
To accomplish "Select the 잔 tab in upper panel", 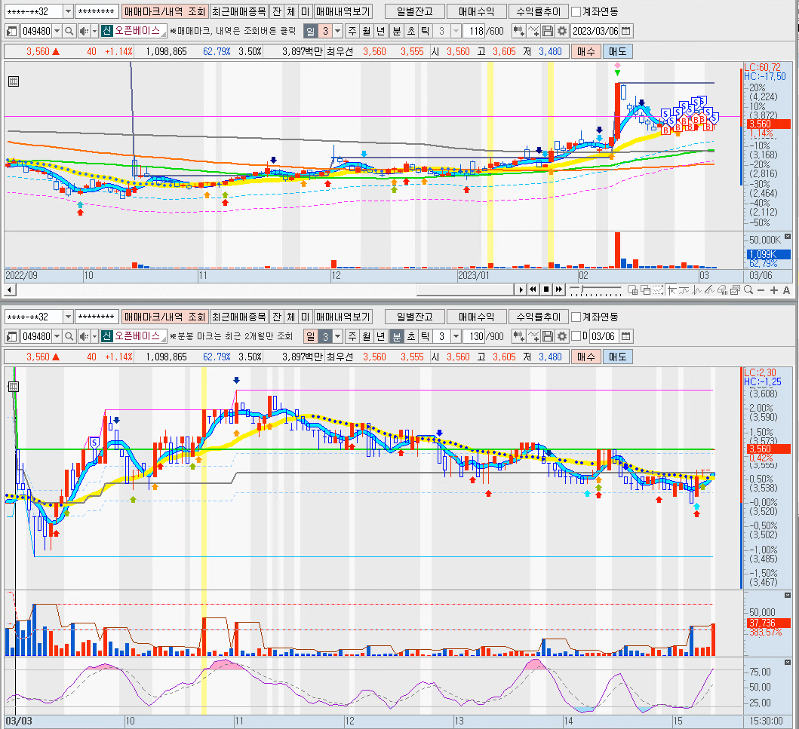I will point(277,11).
